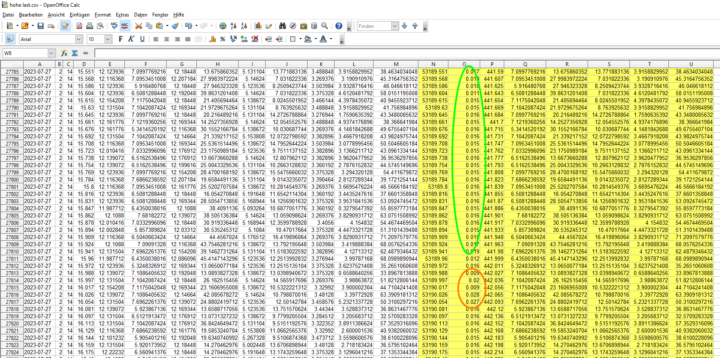The image size is (720, 358).
Task: Set cell background color
Action: tap(308, 39)
